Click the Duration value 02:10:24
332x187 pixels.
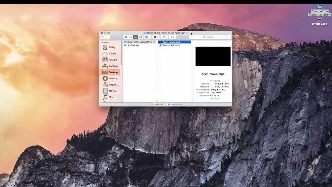pos(215,96)
